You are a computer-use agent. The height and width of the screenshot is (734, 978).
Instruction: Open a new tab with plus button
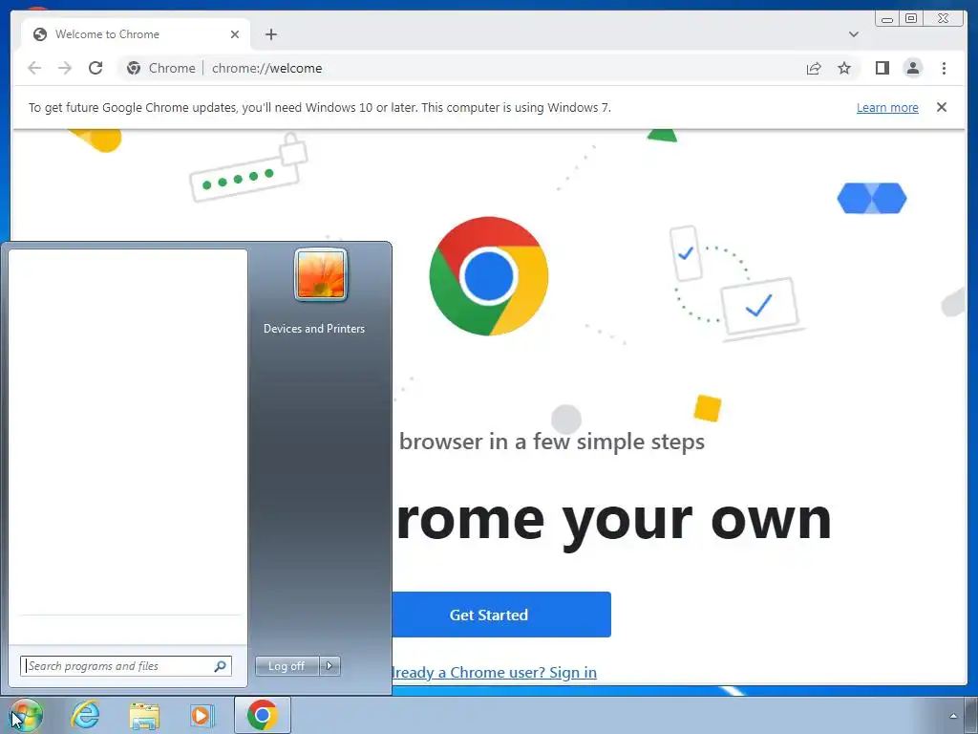270,34
